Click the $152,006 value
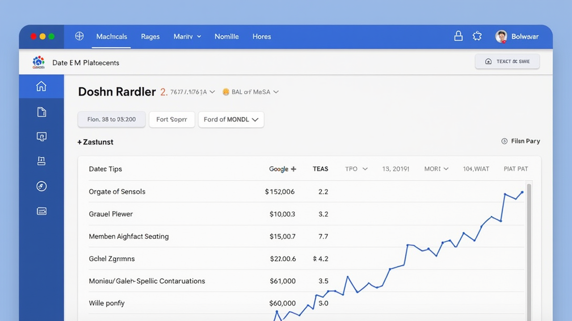The width and height of the screenshot is (572, 321). pos(280,192)
